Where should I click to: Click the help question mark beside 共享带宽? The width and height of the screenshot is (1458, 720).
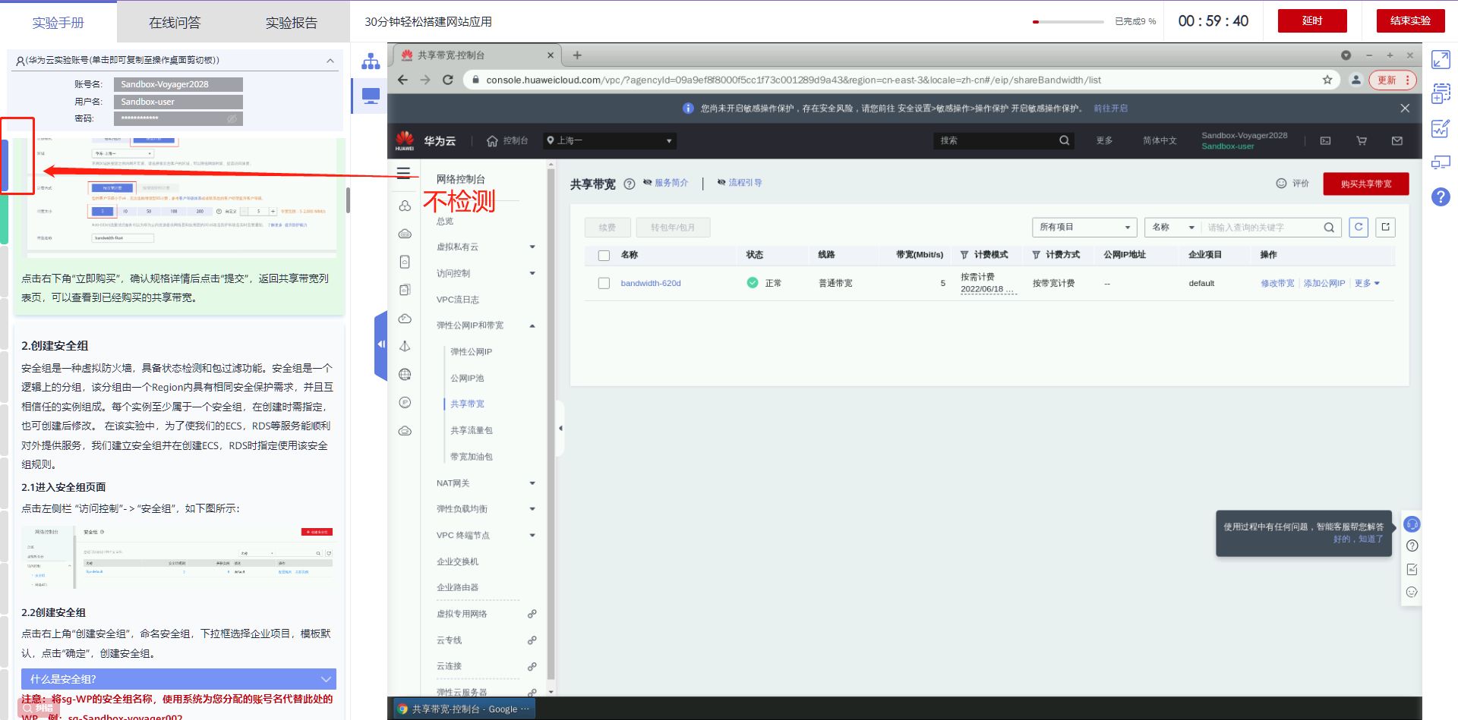[629, 184]
